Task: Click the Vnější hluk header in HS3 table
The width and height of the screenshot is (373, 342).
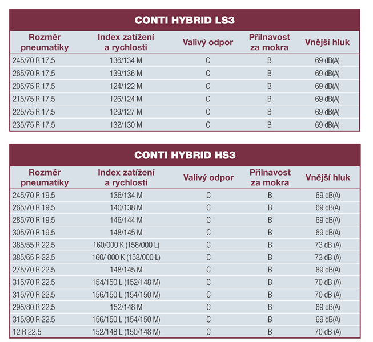Action: click(x=327, y=177)
